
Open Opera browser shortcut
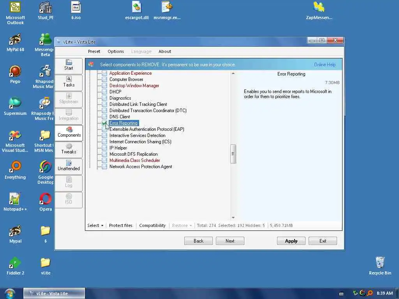click(46, 202)
